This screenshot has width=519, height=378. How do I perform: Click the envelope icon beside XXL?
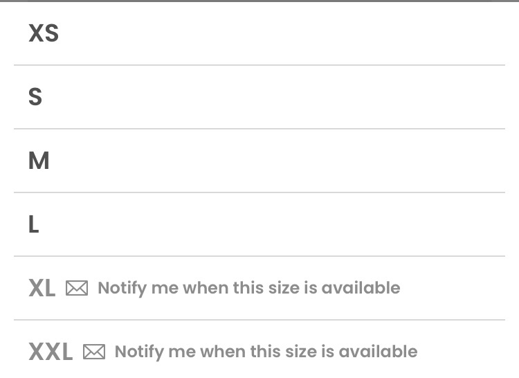coord(94,352)
